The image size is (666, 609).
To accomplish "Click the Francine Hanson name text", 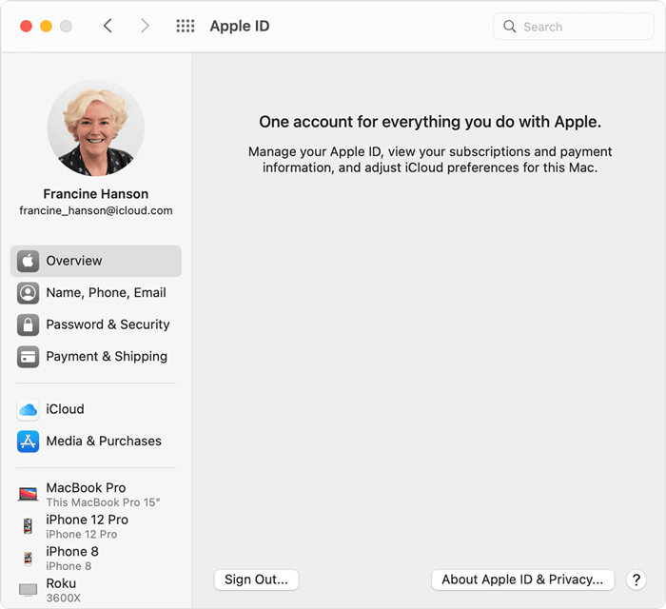I will tap(96, 194).
